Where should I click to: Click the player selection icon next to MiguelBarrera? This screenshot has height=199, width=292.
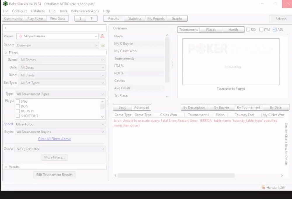point(102,36)
